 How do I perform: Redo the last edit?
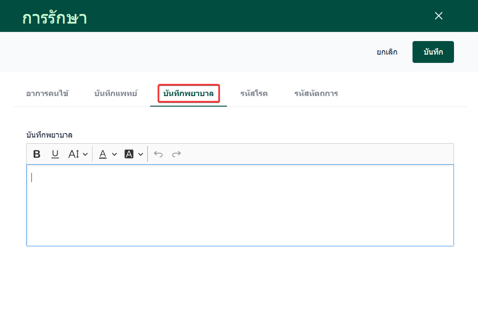176,154
